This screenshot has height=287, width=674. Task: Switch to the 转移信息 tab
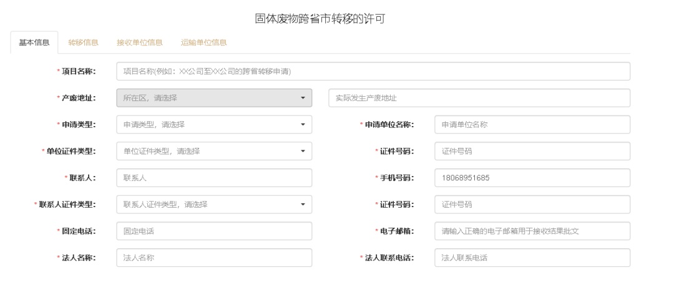[84, 42]
